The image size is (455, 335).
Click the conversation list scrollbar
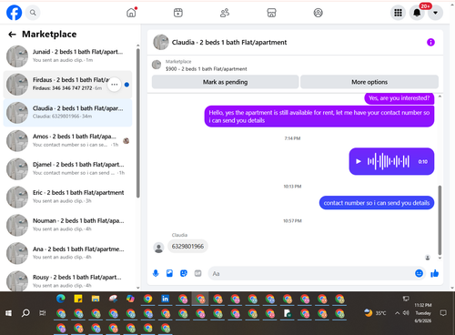click(138, 123)
